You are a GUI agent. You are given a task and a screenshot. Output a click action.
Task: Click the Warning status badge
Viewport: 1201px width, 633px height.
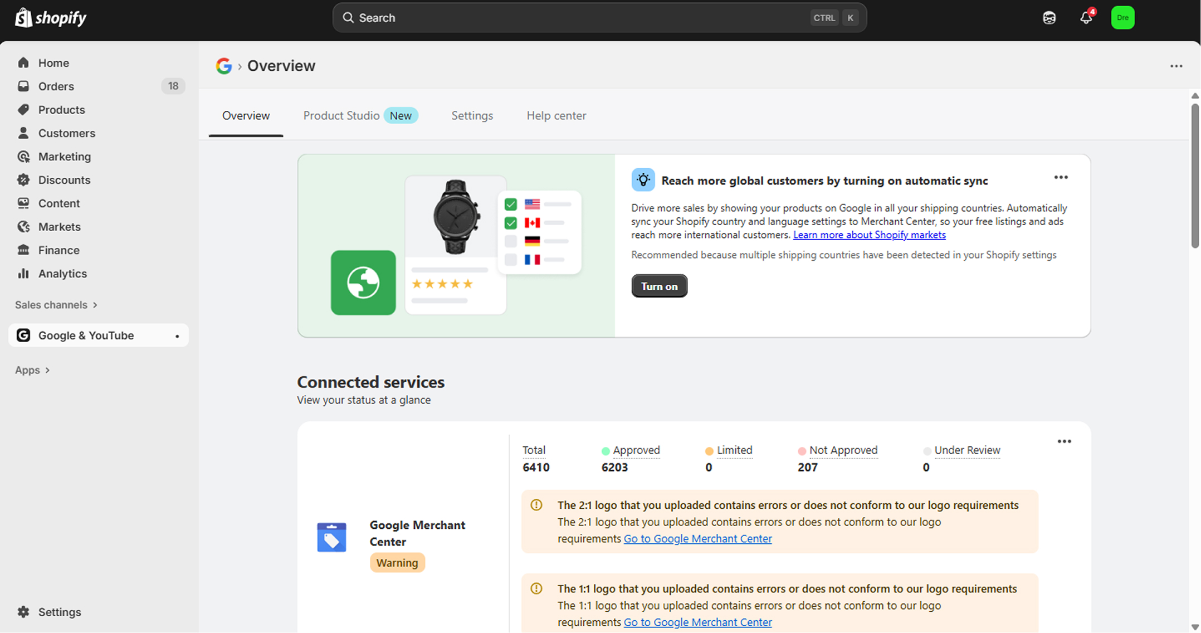pyautogui.click(x=397, y=562)
